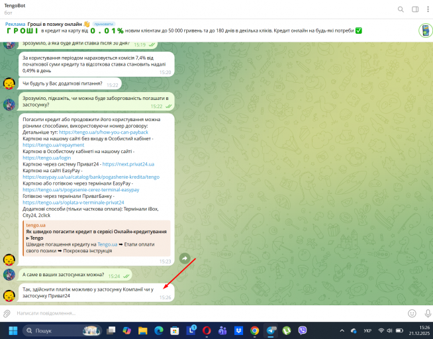Open Google Chrome from the taskbar
Viewport: 433px width, 339px height.
tap(255, 330)
